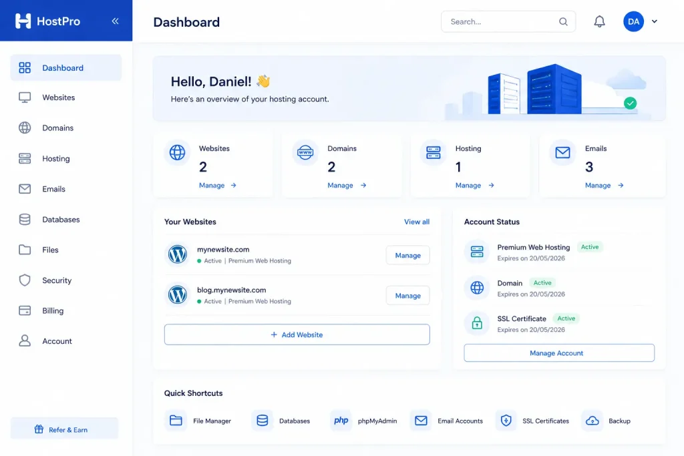Focus the Search input field

click(x=508, y=21)
